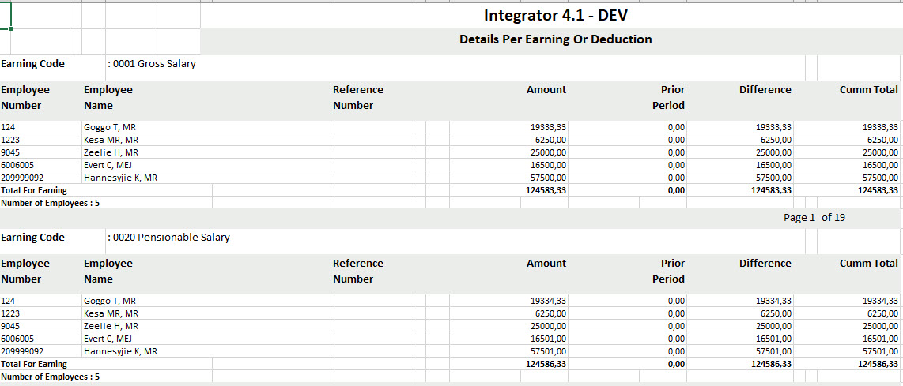
Task: Select "Zeelie H, MR" in Pensionable Salary section
Action: pyautogui.click(x=111, y=326)
